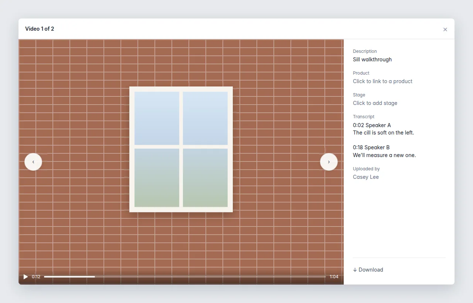Screen dimensions: 473x303
Task: Download the video
Action: click(368, 270)
